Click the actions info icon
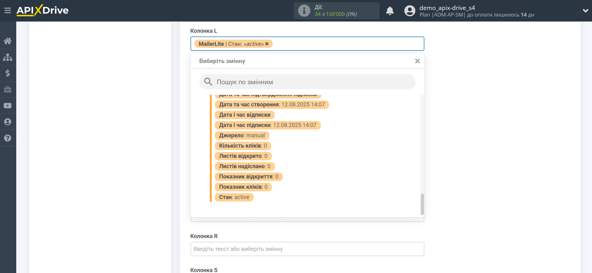 click(x=304, y=11)
